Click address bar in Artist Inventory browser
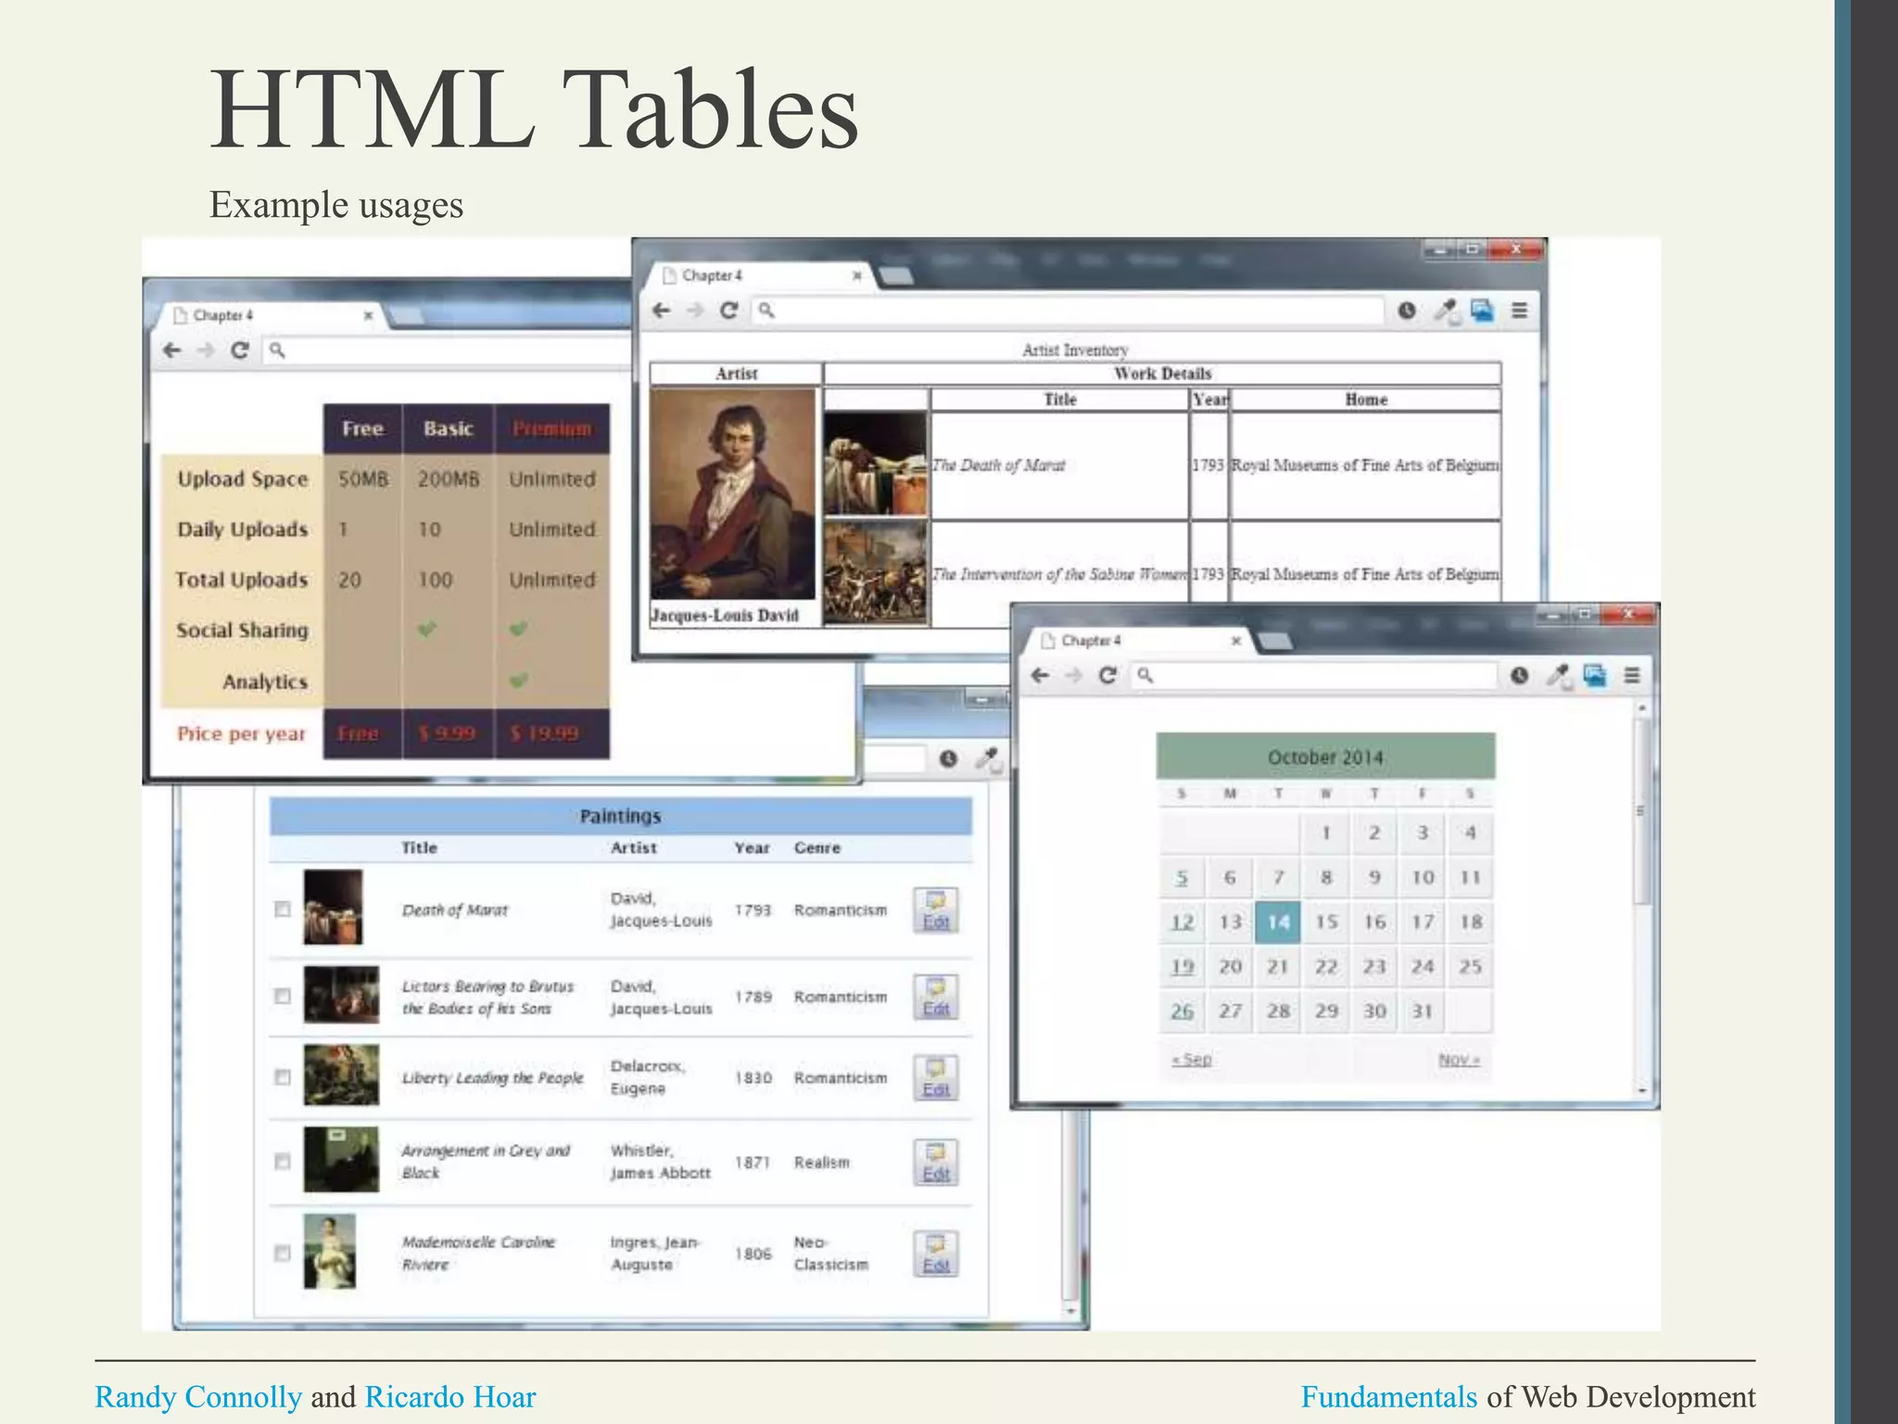 click(1066, 311)
